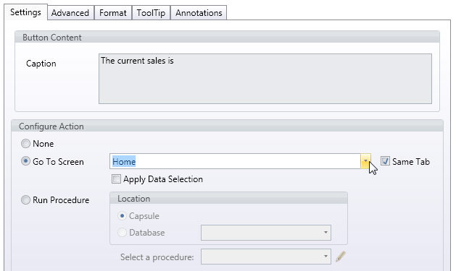
Task: Open the Go To Screen dropdown arrow
Action: pos(365,161)
